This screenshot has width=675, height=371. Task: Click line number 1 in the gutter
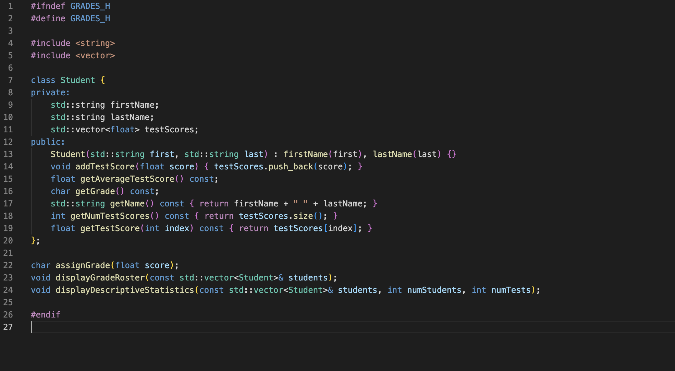(x=10, y=6)
